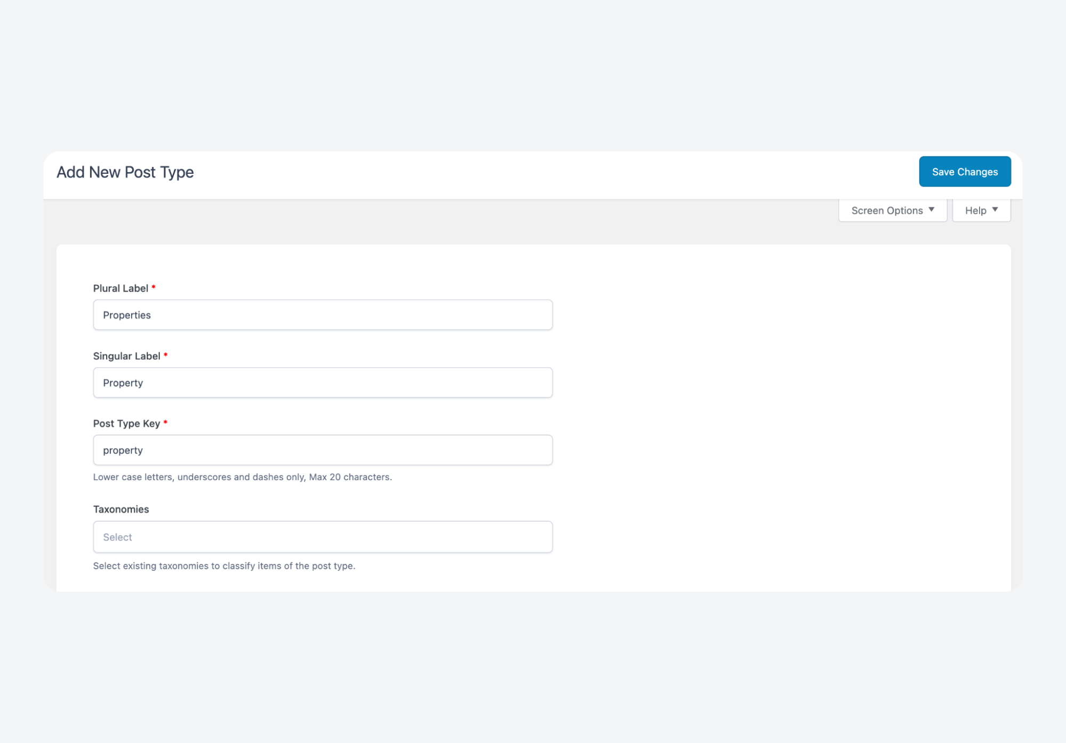Viewport: 1066px width, 743px height.
Task: Select the property value in Post Type Key
Action: tap(123, 450)
